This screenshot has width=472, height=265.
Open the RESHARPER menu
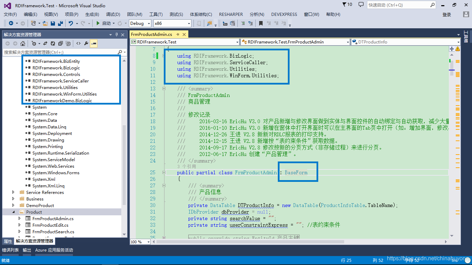point(231,14)
